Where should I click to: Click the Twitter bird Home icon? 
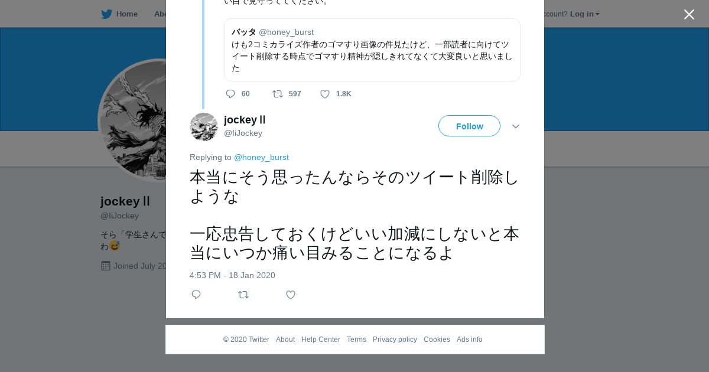pos(106,14)
